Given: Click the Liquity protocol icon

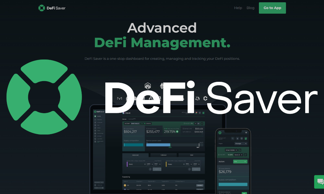Looking at the screenshot, I should pyautogui.click(x=197, y=98).
